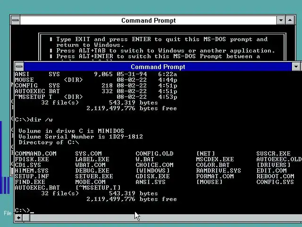Click the W.BAT file name
Screen dimensions: 302x227
(145, 159)
